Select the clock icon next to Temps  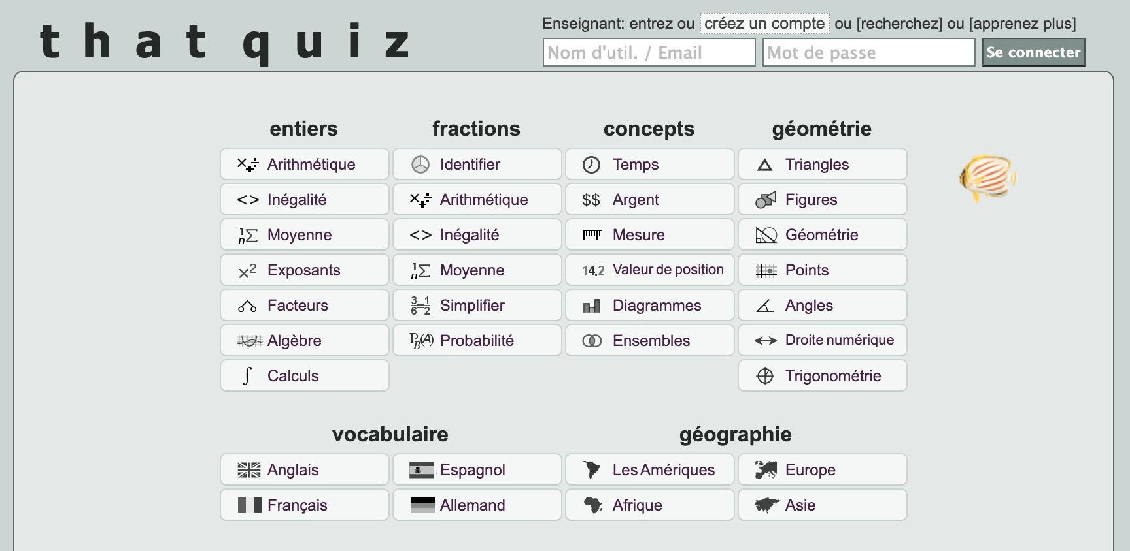pos(592,165)
